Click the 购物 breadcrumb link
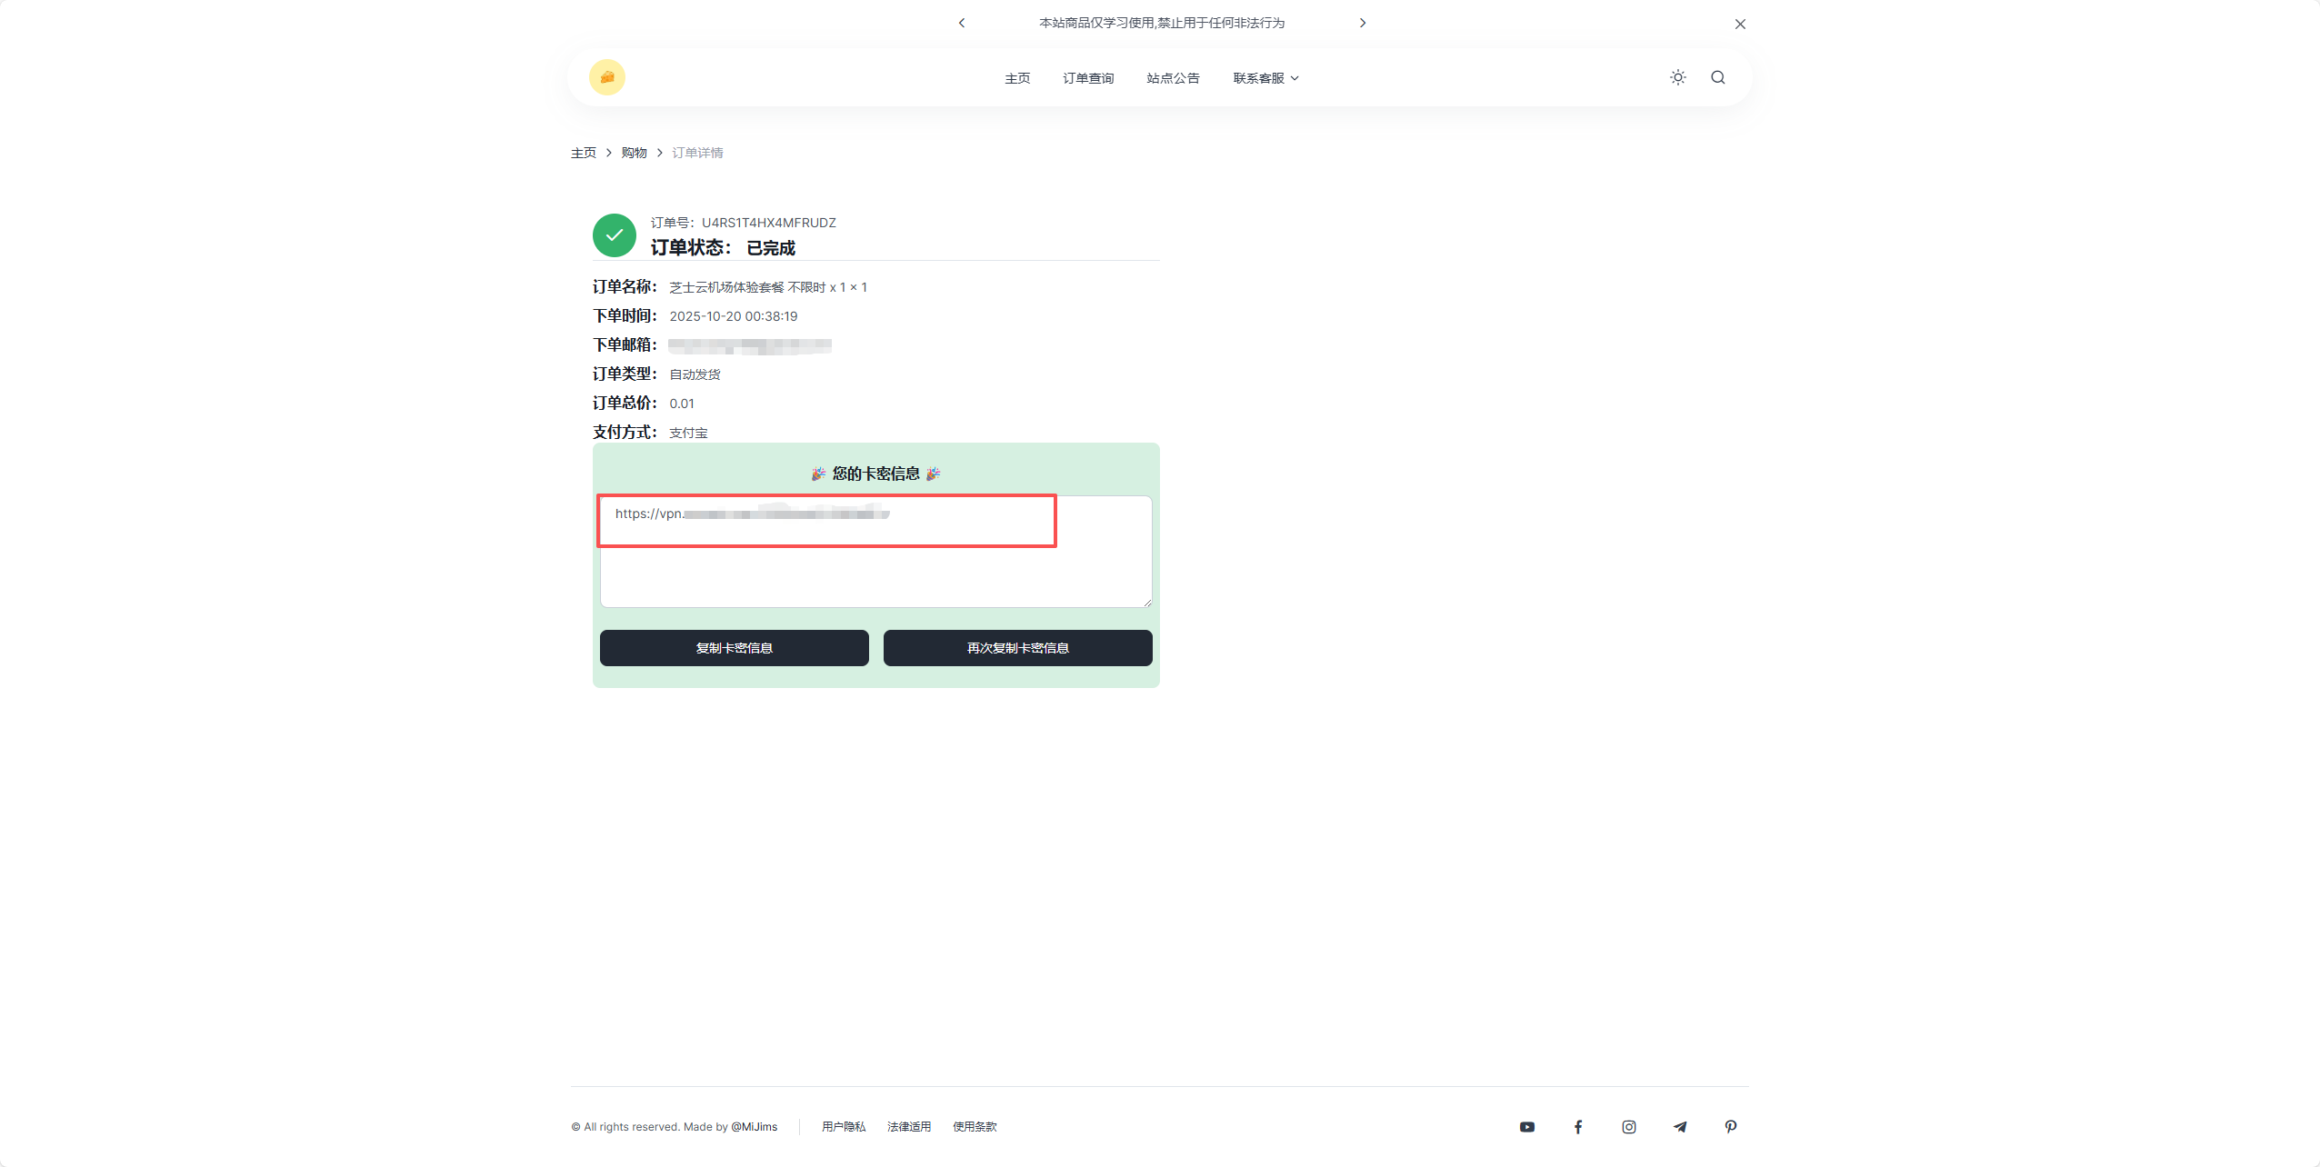 [x=633, y=153]
